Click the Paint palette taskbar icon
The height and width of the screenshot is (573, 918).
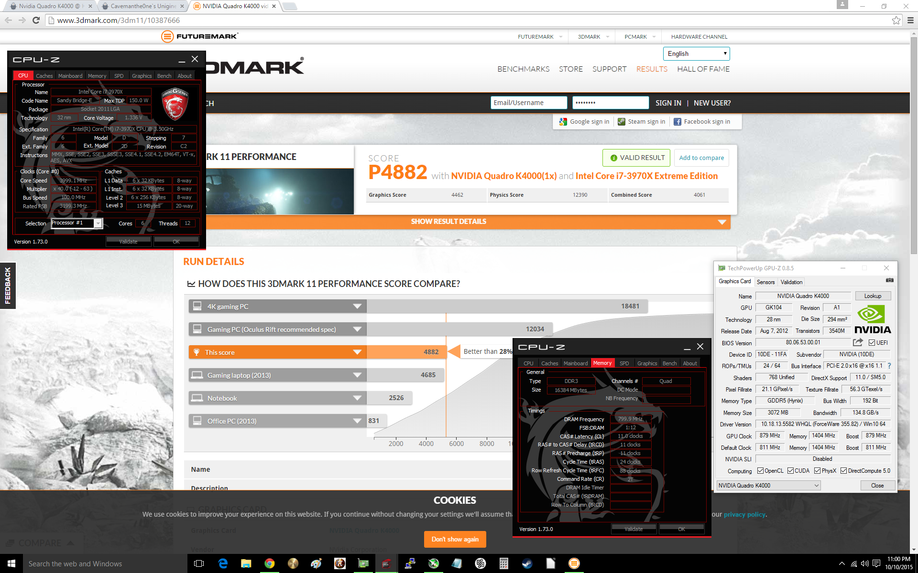pos(316,563)
